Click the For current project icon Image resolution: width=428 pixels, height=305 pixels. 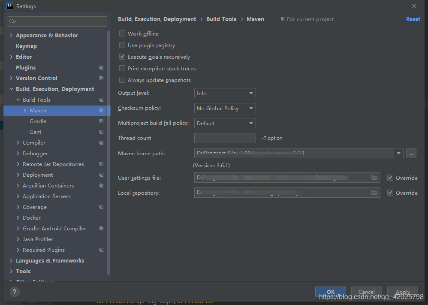[283, 19]
